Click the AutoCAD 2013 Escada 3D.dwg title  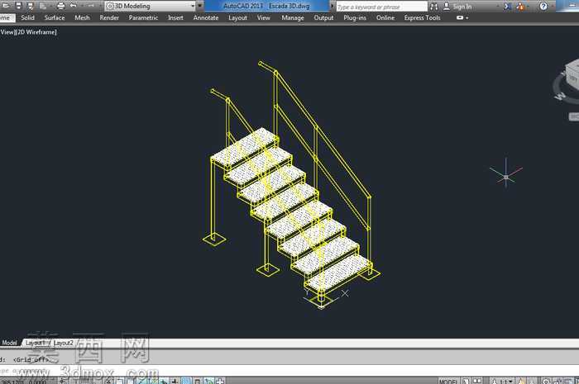[x=266, y=6]
